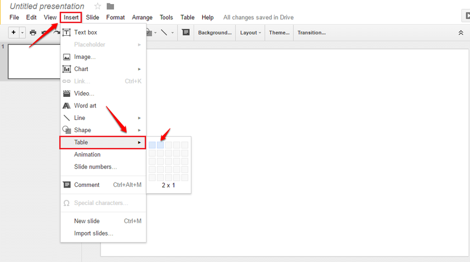The width and height of the screenshot is (470, 262).
Task: Click the toolbar comment icon
Action: coord(186,32)
